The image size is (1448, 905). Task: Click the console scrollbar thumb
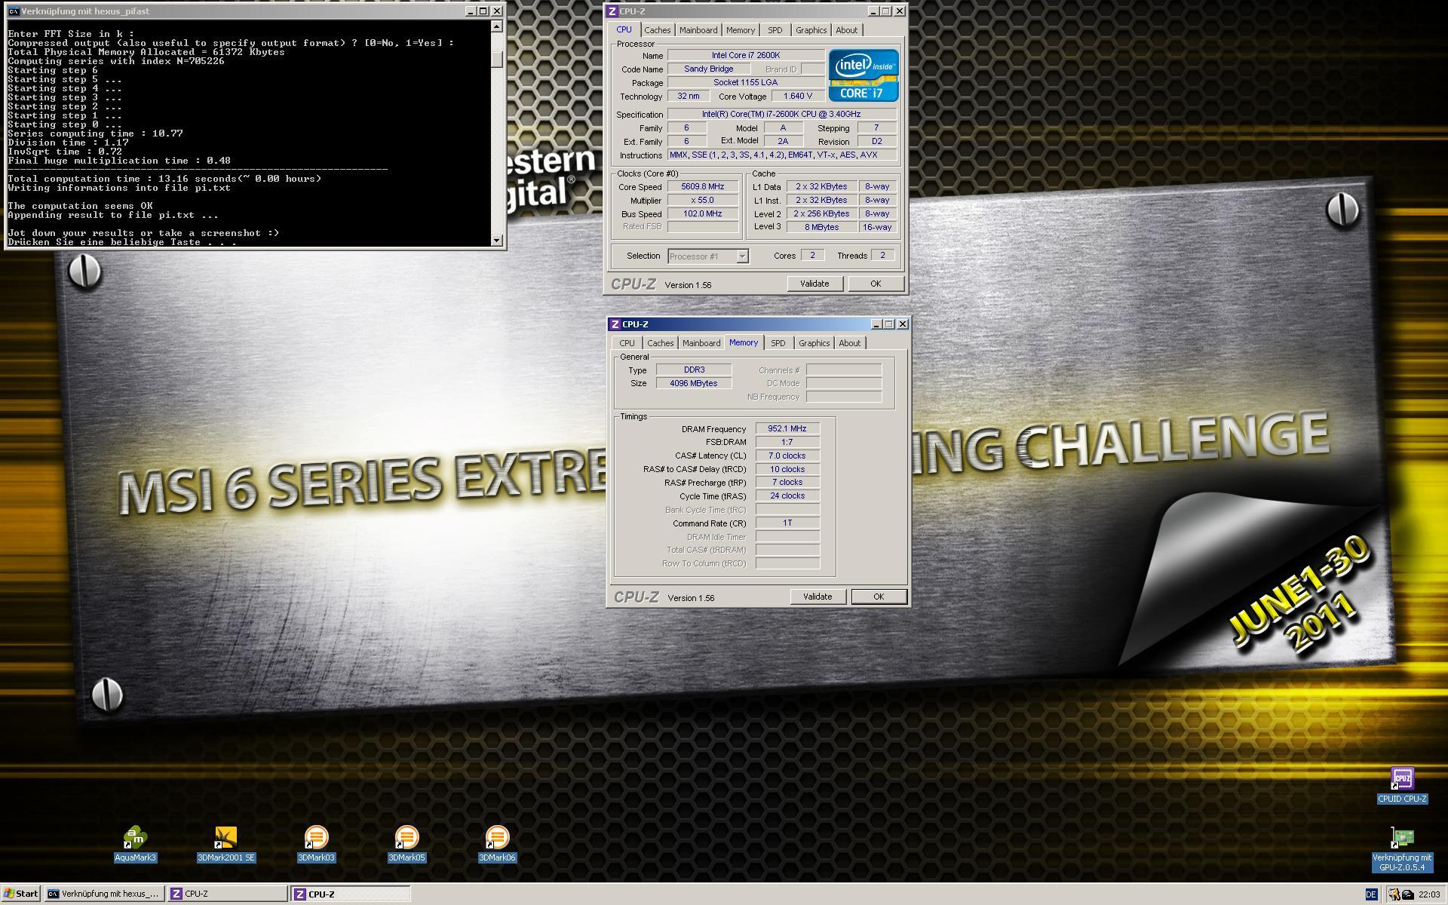pyautogui.click(x=496, y=59)
